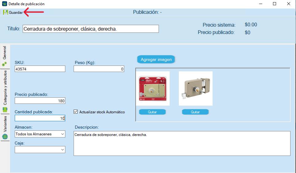The width and height of the screenshot is (296, 173).
Task: Select the beige lock product thumbnail
Action: (196, 88)
